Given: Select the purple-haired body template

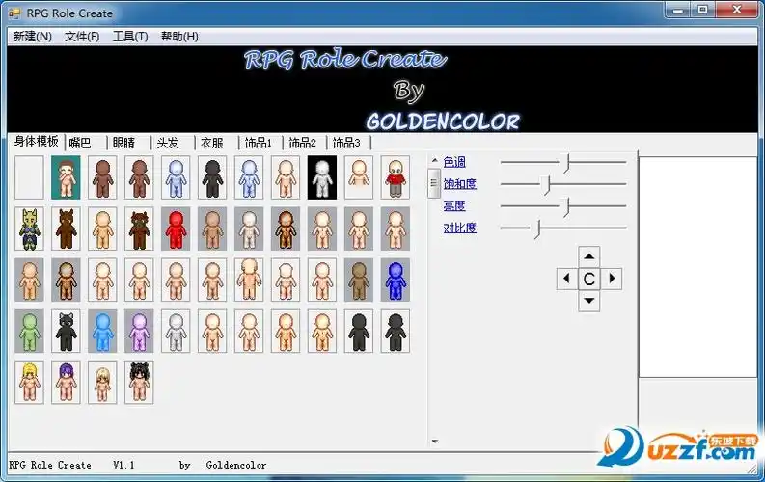Looking at the screenshot, I should click(66, 382).
